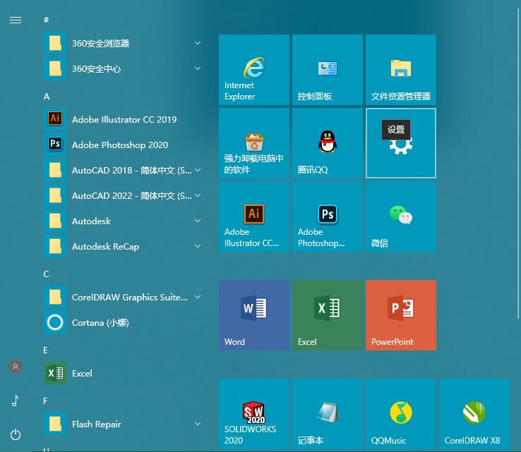The width and height of the screenshot is (521, 452).
Task: Expand the 360安全浏览器 folder chevron
Action: [x=198, y=43]
